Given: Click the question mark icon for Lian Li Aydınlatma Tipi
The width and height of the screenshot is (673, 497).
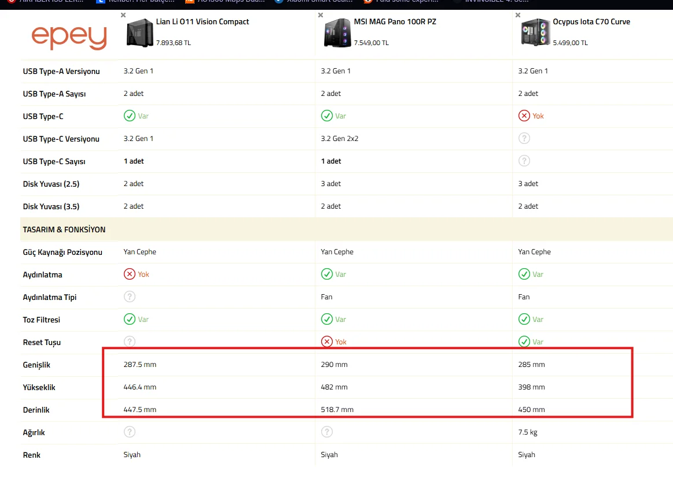Looking at the screenshot, I should click(x=130, y=296).
